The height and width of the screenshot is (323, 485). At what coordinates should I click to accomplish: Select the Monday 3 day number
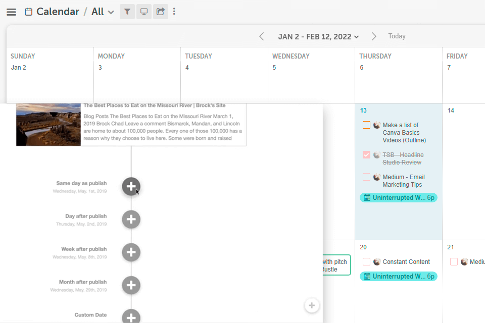click(100, 68)
